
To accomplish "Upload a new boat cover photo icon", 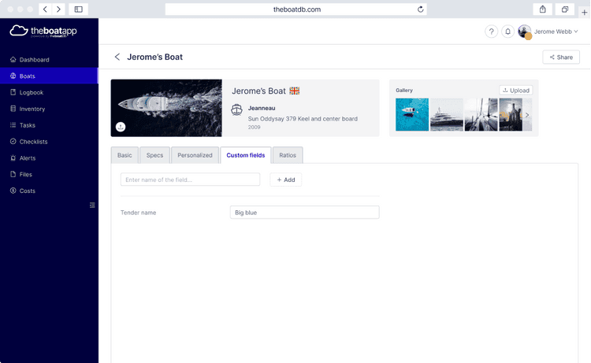I will 121,127.
